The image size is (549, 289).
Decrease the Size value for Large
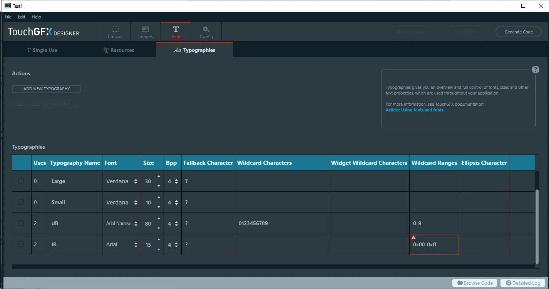159,186
